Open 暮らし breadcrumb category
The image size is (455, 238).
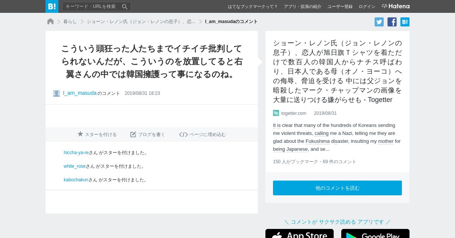coord(70,22)
